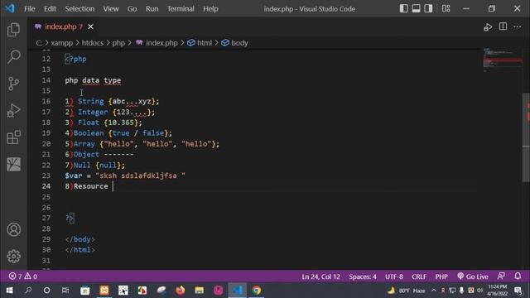Place cursor on line 24 after Resource
Screen dimensions: 530x298
pos(113,186)
